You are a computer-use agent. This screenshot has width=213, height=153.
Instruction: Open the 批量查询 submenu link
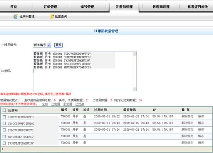(x=61, y=17)
